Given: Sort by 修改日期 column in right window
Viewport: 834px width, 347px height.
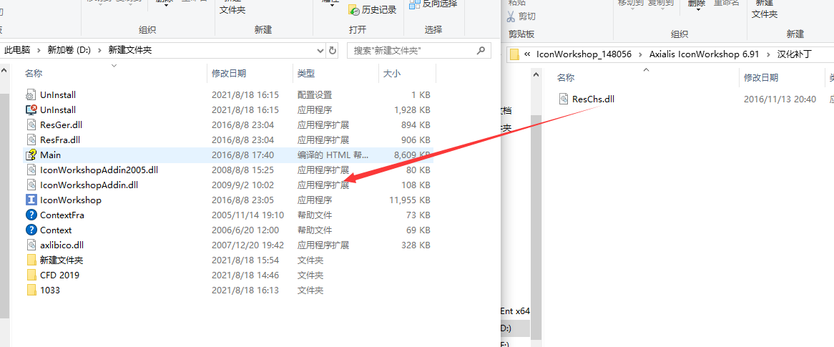Looking at the screenshot, I should (x=760, y=78).
